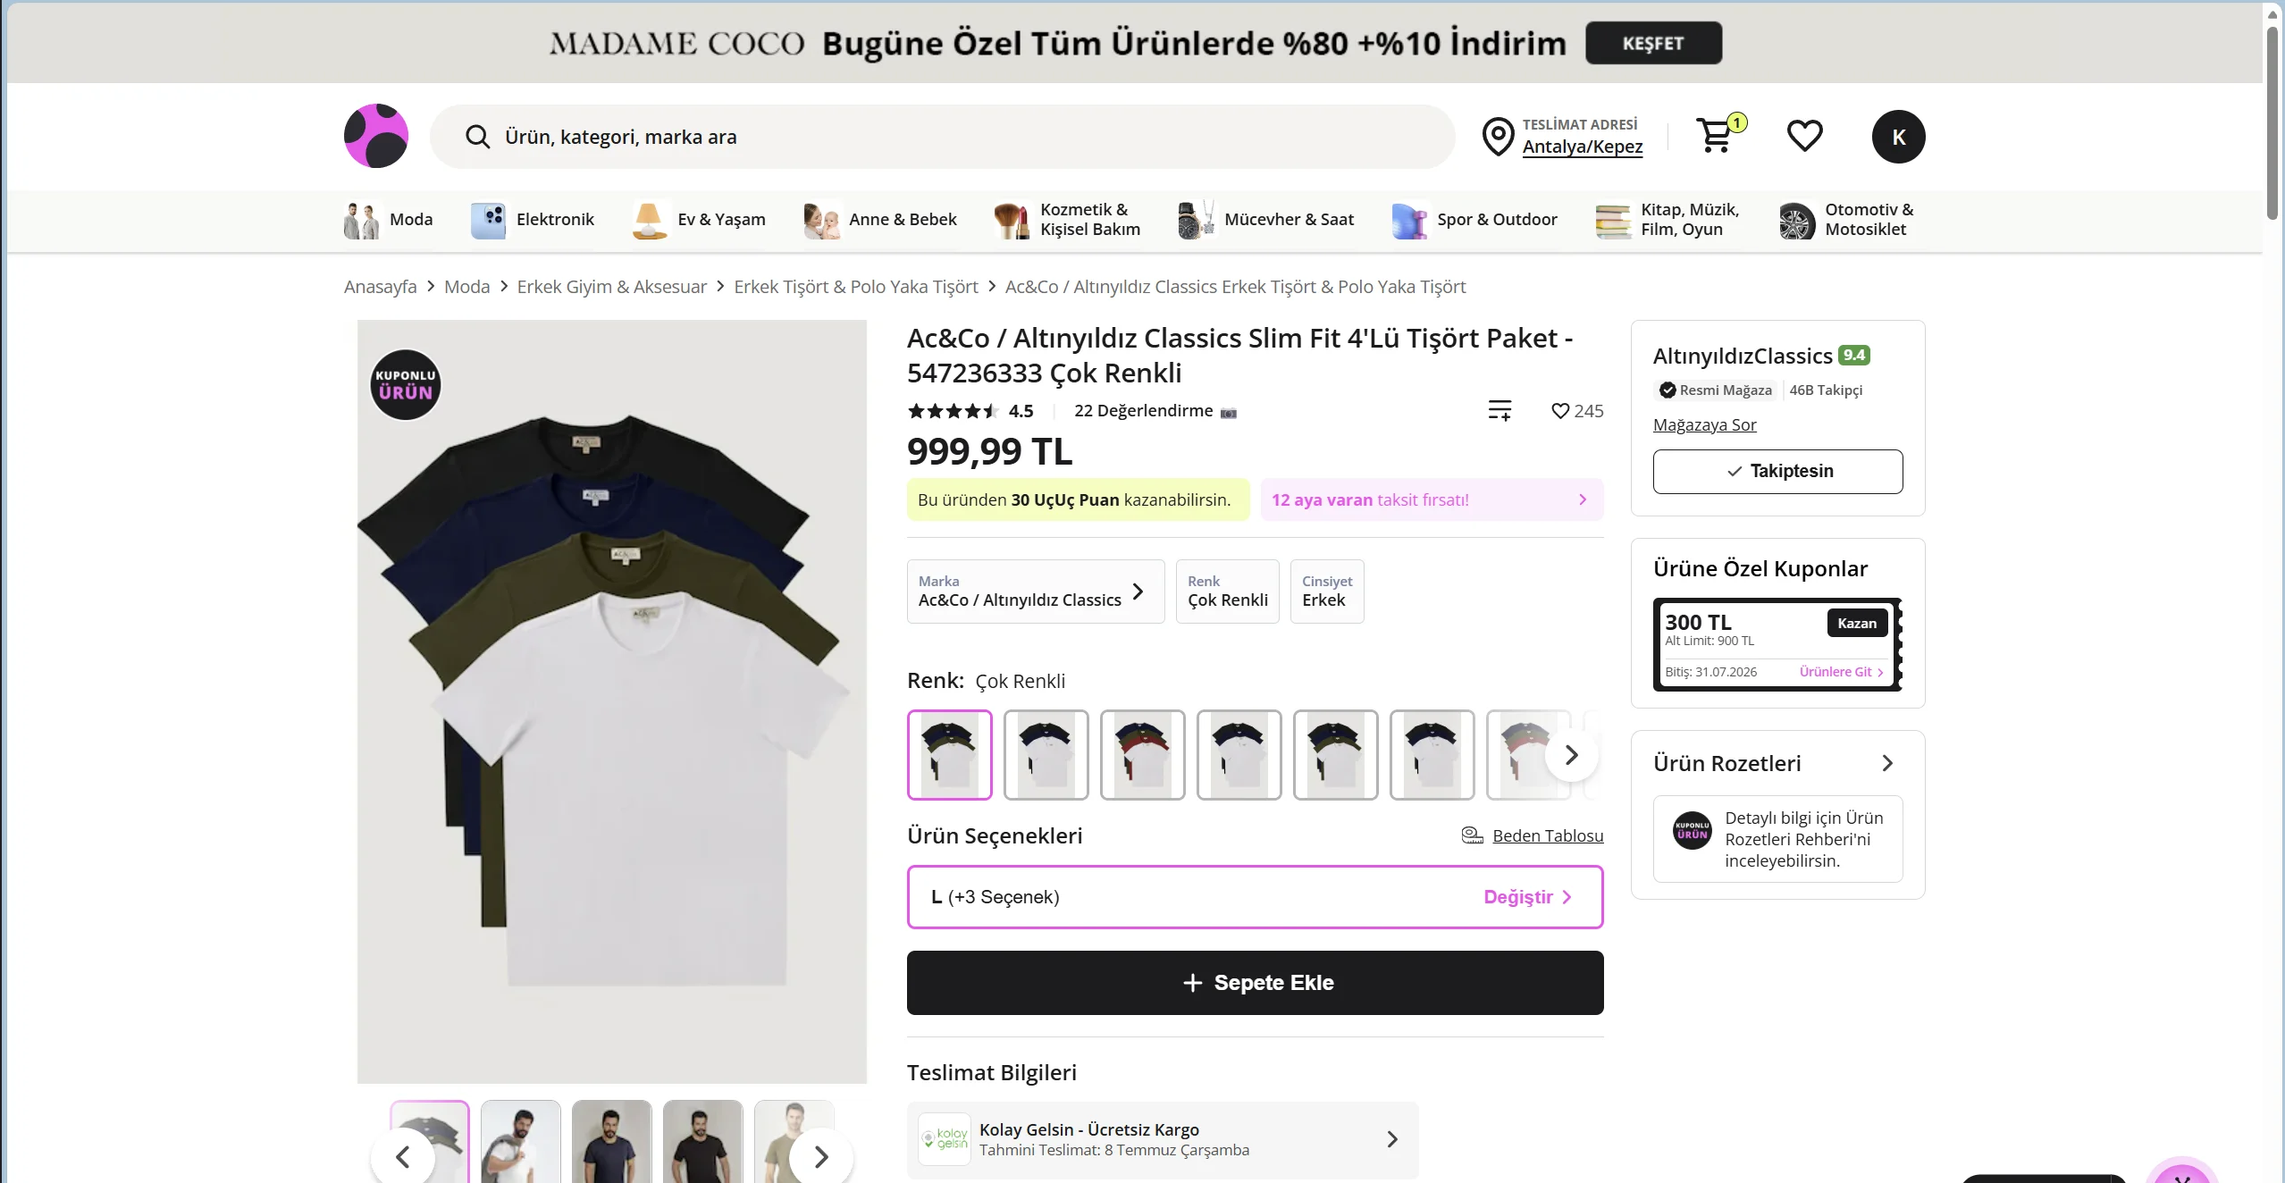Click the Sepete Ekle button

coord(1255,983)
